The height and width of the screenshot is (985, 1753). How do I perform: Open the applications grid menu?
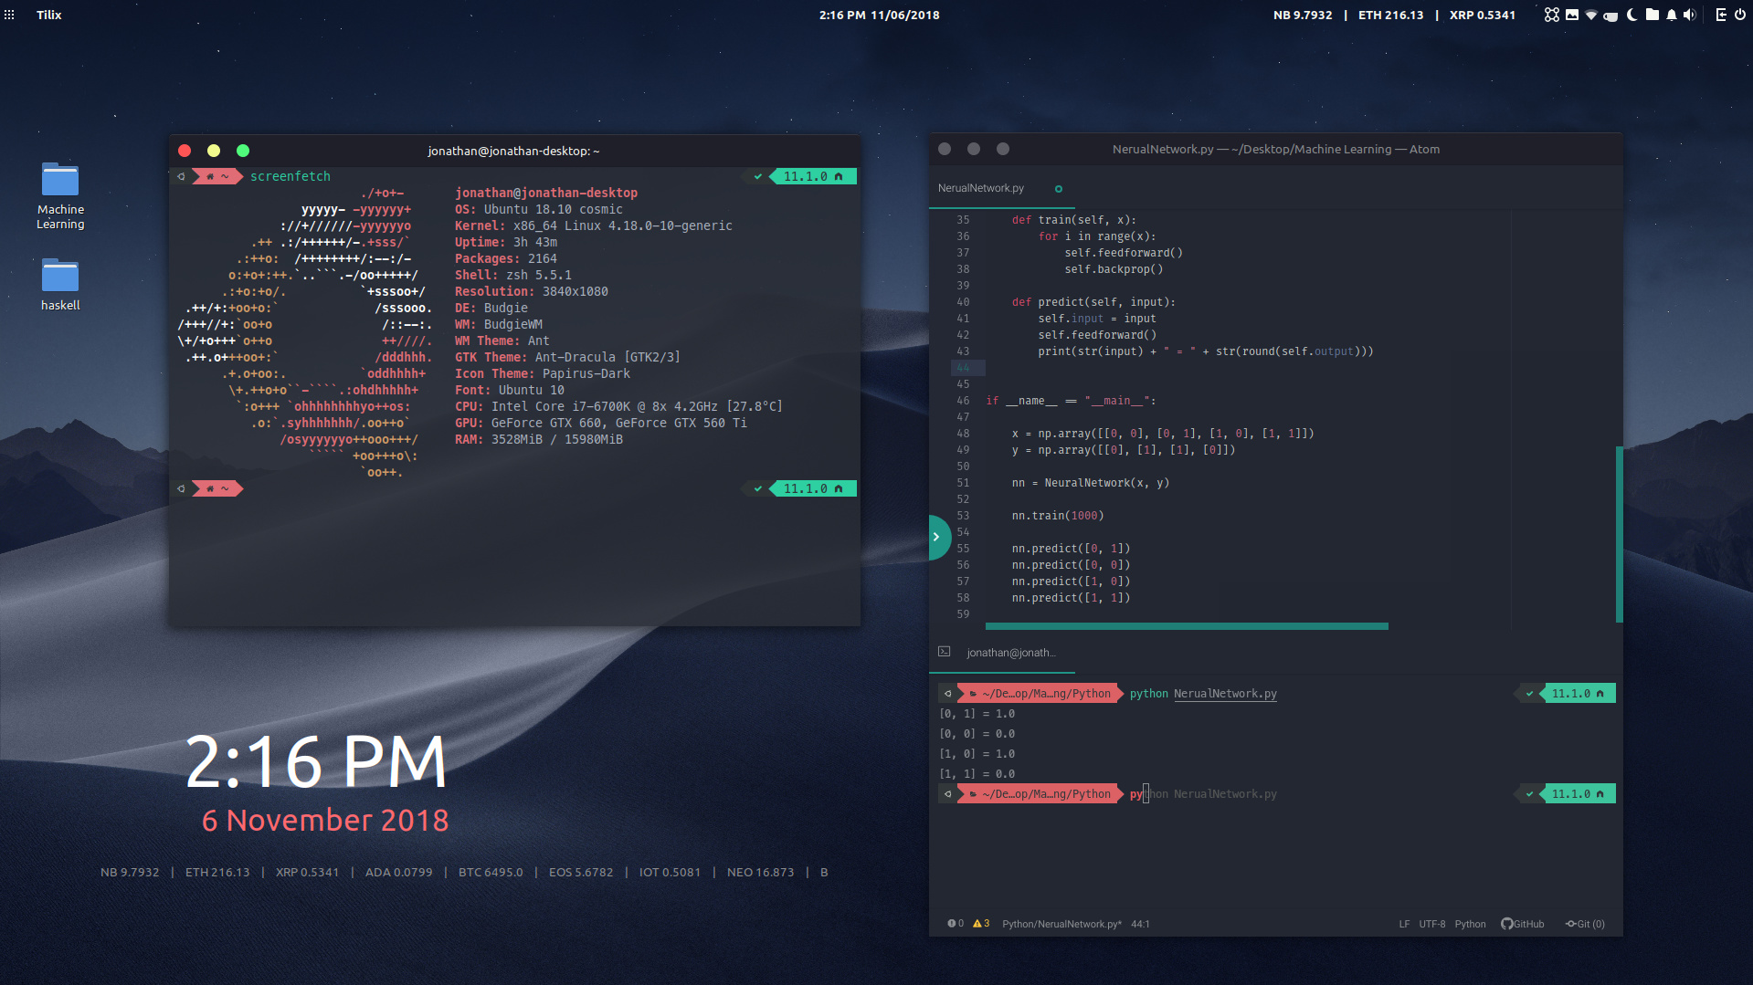[x=9, y=15]
